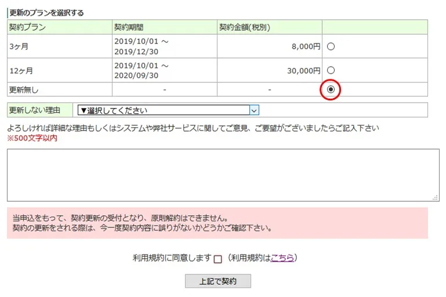The height and width of the screenshot is (297, 446).
Task: Click the pink contract warning notice
Action: point(217,223)
